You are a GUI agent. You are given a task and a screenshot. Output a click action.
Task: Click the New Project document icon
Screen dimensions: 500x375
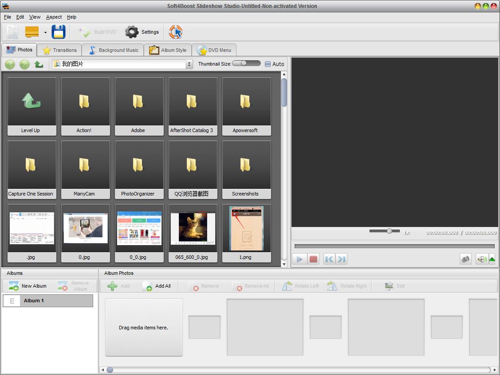12,32
